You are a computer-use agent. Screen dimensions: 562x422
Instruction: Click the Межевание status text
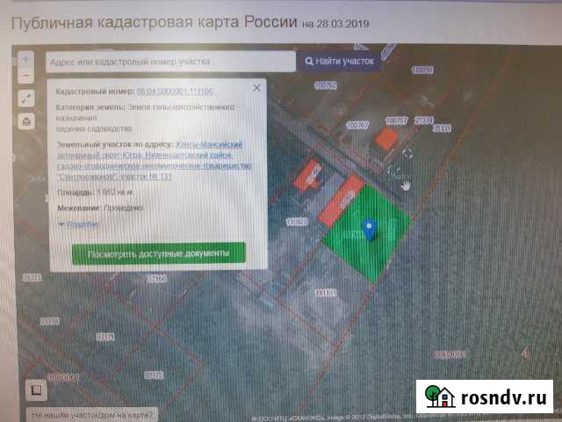[x=124, y=207]
